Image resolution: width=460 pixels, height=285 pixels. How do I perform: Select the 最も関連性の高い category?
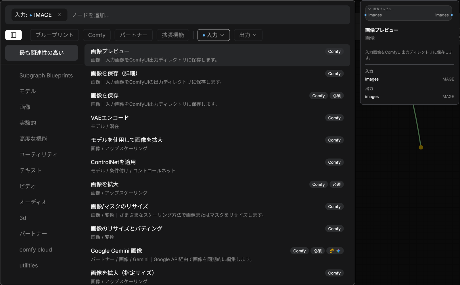(42, 53)
